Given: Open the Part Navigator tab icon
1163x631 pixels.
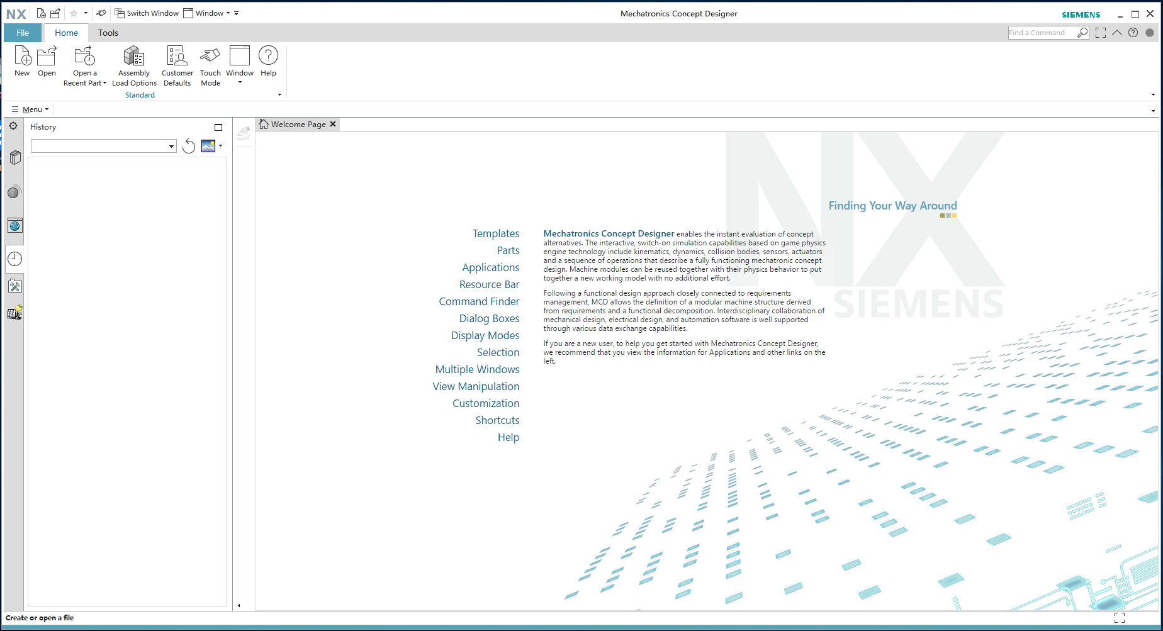Looking at the screenshot, I should 15,157.
